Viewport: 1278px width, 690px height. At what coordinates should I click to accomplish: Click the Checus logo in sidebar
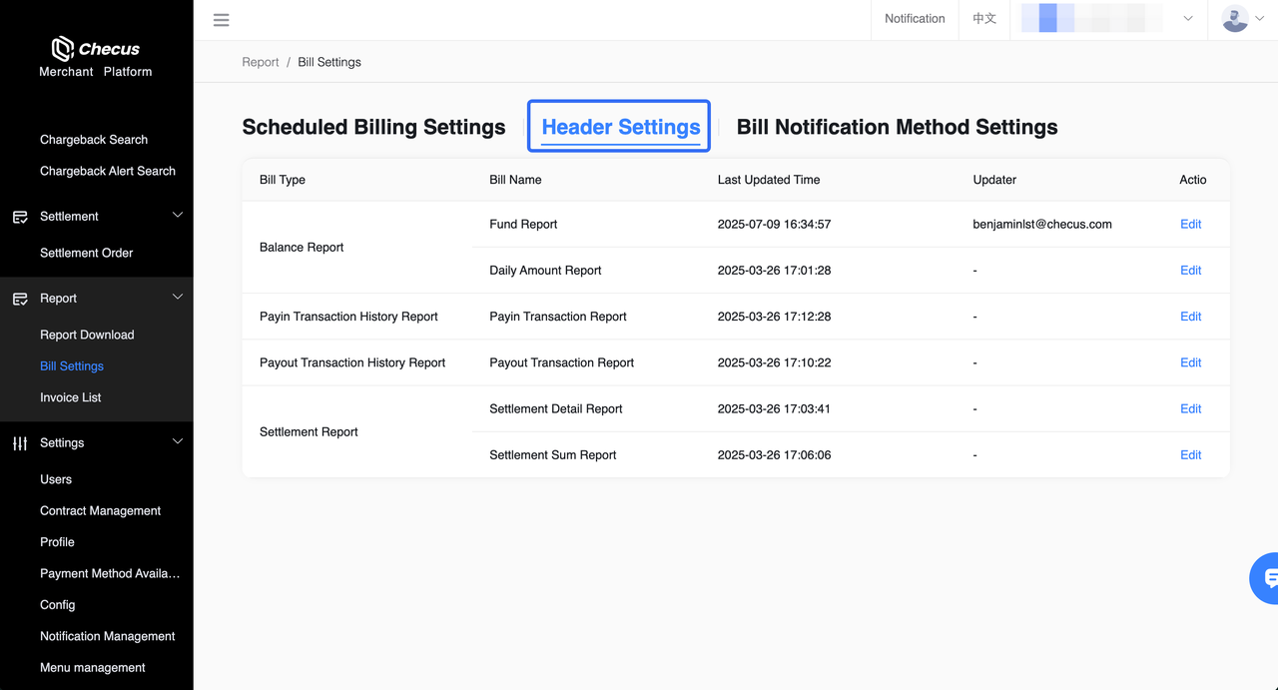tap(95, 49)
